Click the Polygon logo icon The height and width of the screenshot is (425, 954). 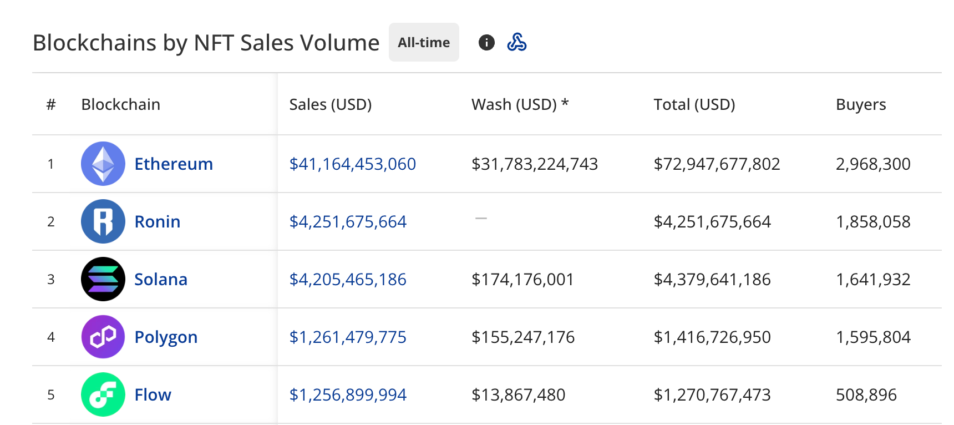103,337
